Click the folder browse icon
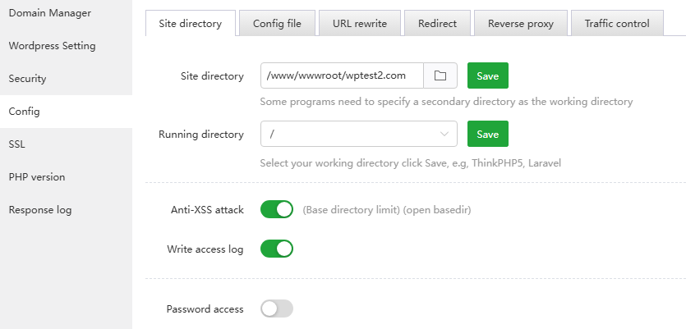Screen dimensions: 686x329 pyautogui.click(x=440, y=75)
